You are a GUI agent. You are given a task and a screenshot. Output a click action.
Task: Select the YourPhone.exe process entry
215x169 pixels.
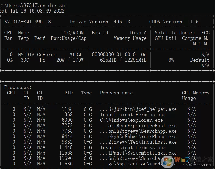click(x=138, y=137)
